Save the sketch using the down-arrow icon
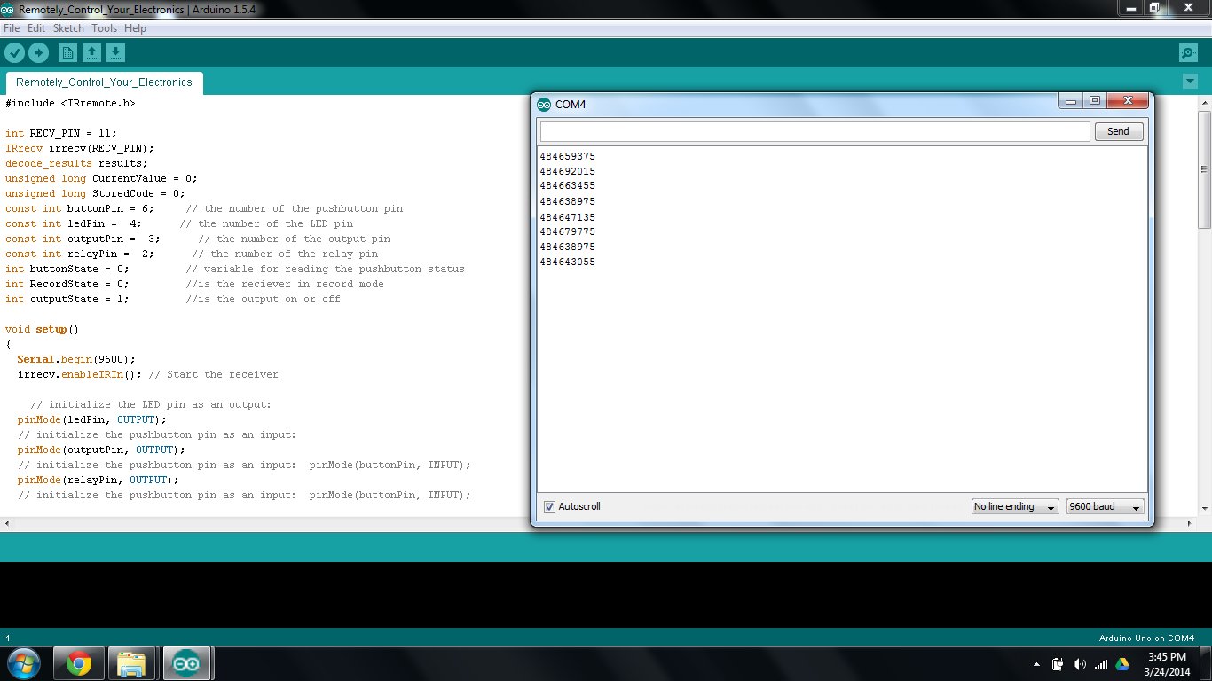This screenshot has width=1212, height=681. click(115, 53)
